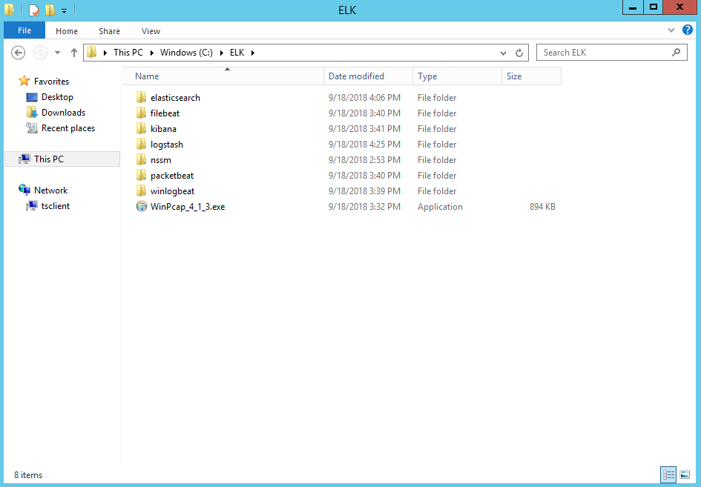The width and height of the screenshot is (701, 487).
Task: Click the Favorites star icon
Action: click(x=24, y=81)
